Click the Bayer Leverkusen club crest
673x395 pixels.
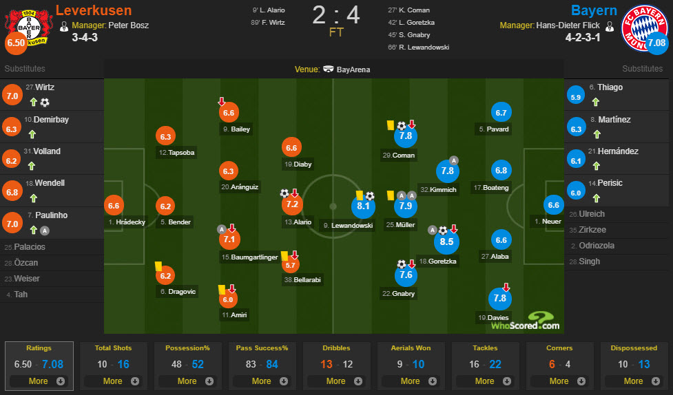29,28
